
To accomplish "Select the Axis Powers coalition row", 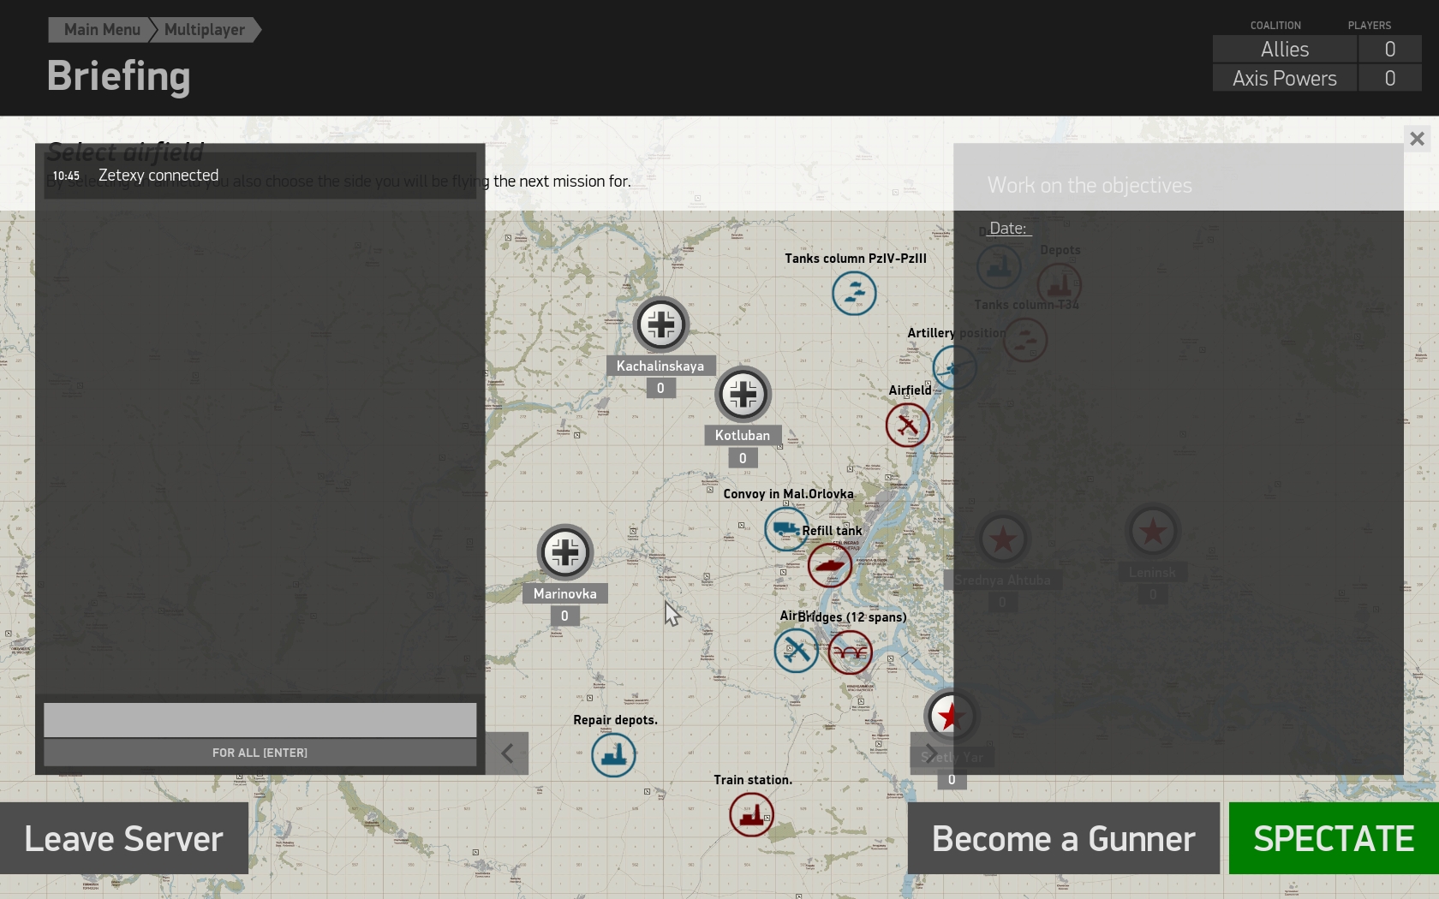I will click(x=1317, y=79).
